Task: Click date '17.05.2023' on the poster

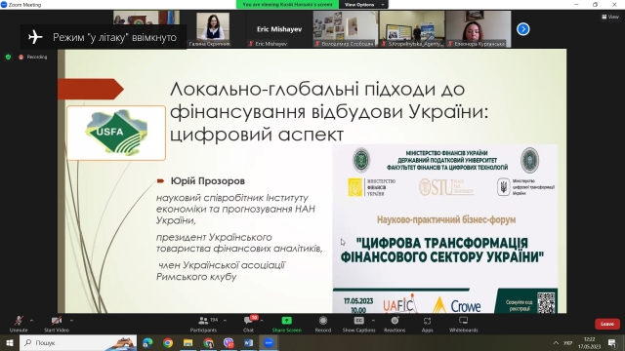Action: (358, 301)
